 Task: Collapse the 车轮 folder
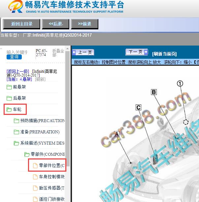pyautogui.click(x=17, y=109)
